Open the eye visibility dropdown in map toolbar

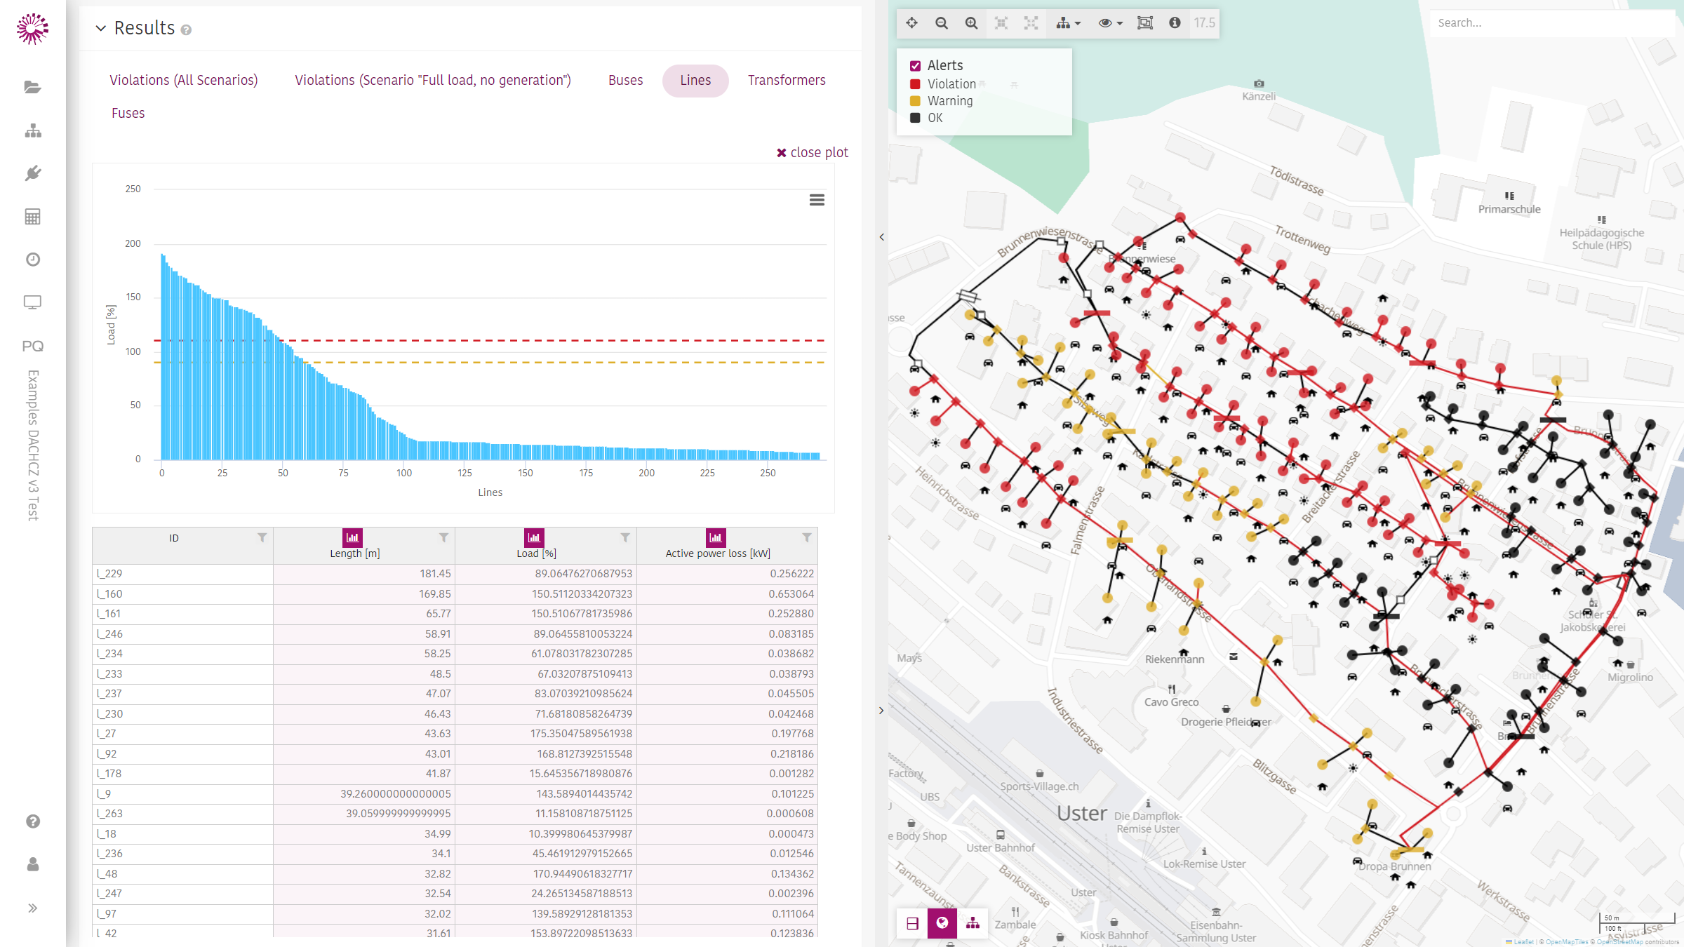1110,23
